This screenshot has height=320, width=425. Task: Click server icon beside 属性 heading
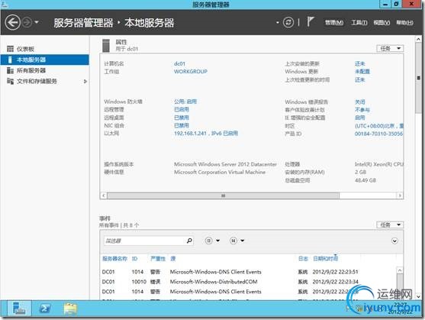tap(106, 45)
